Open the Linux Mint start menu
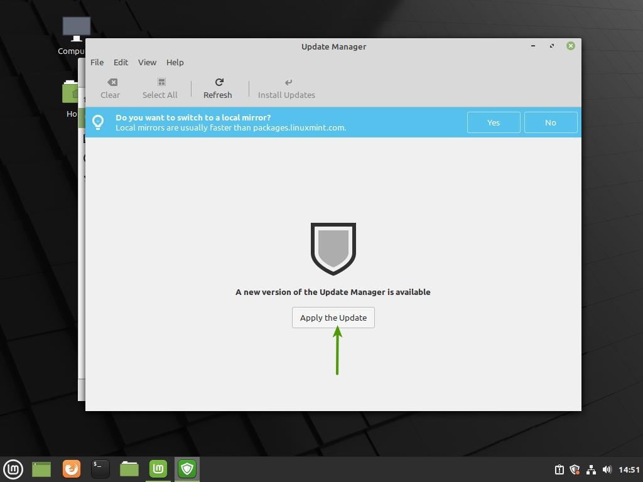This screenshot has width=643, height=482. (x=13, y=469)
